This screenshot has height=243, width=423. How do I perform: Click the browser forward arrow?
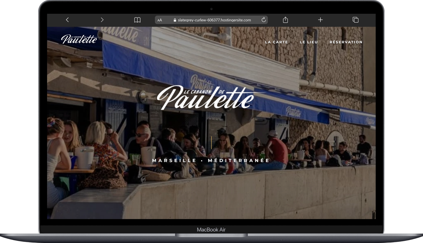(102, 20)
